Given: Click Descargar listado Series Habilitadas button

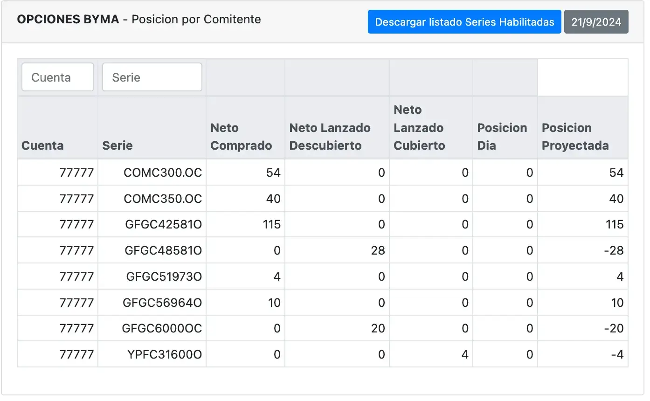Looking at the screenshot, I should point(464,22).
